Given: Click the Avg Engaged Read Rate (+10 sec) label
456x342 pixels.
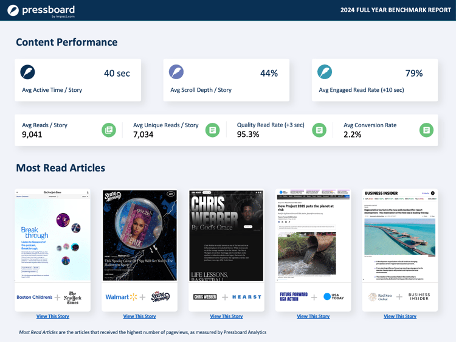Looking at the screenshot, I should pyautogui.click(x=361, y=90).
